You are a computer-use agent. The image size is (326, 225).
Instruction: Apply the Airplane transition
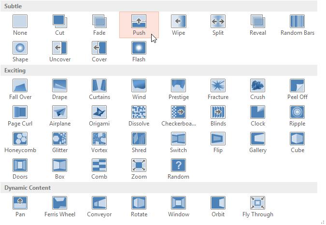pos(60,116)
